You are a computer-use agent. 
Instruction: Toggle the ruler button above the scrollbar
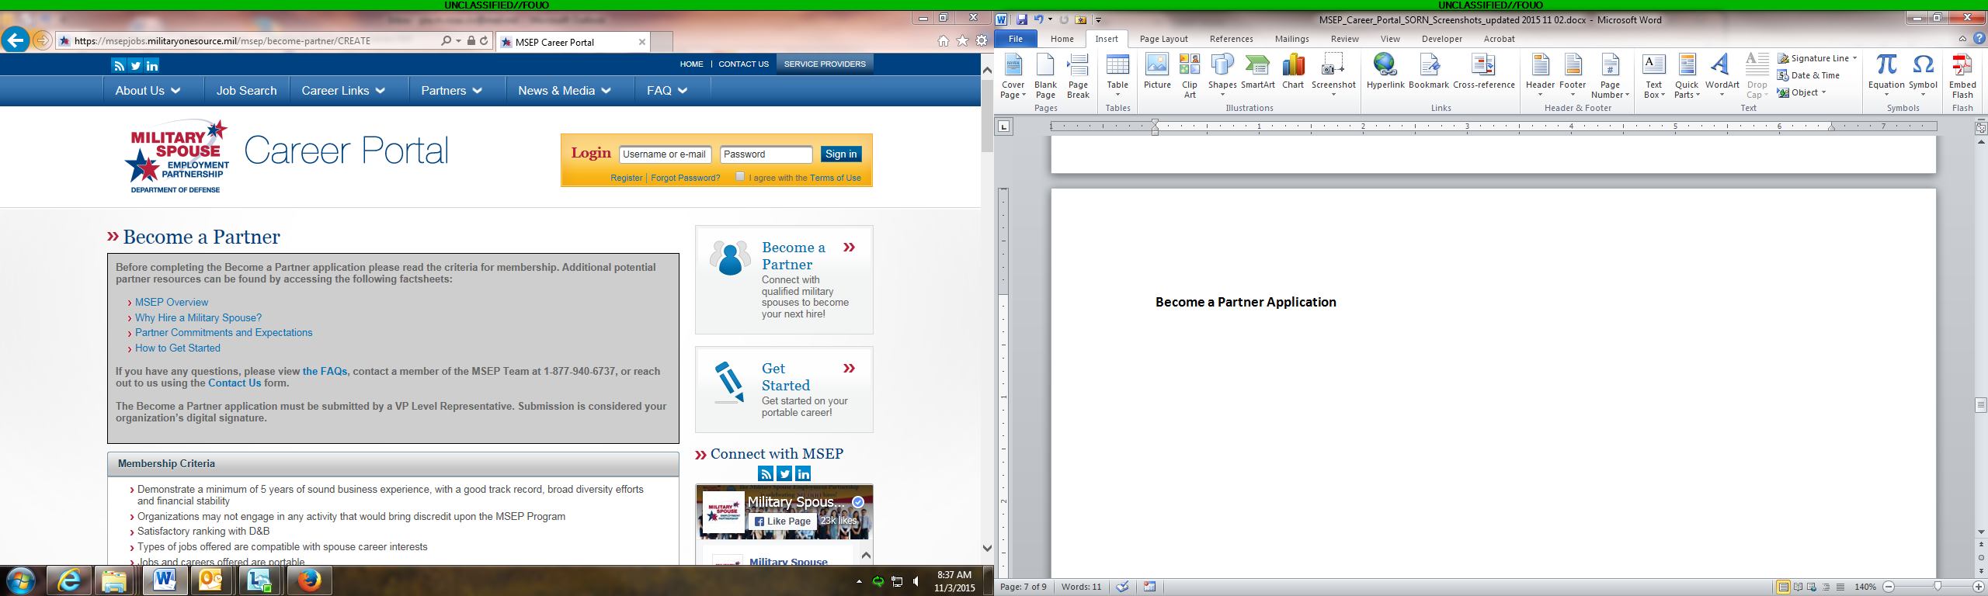(x=1980, y=128)
